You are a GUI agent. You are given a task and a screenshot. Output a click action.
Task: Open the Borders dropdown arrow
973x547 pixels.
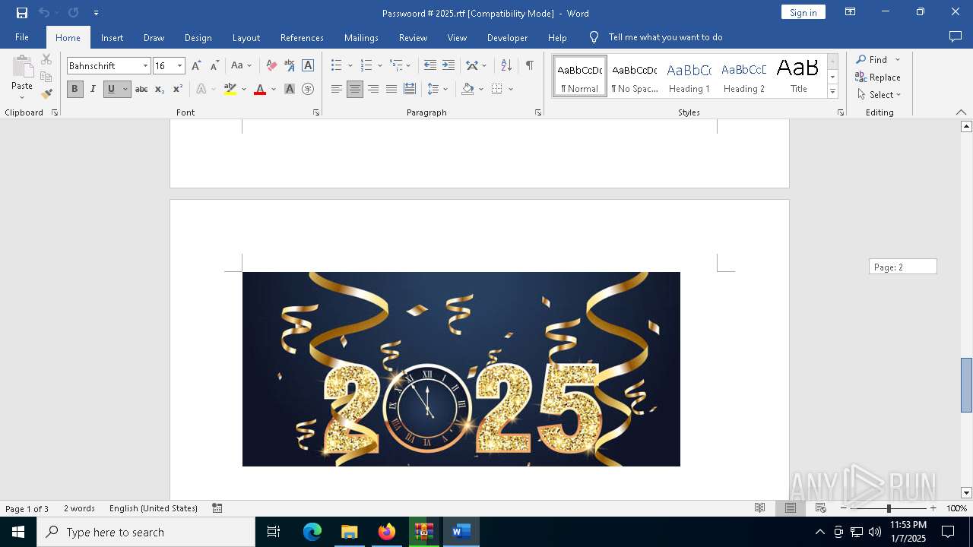coord(511,89)
